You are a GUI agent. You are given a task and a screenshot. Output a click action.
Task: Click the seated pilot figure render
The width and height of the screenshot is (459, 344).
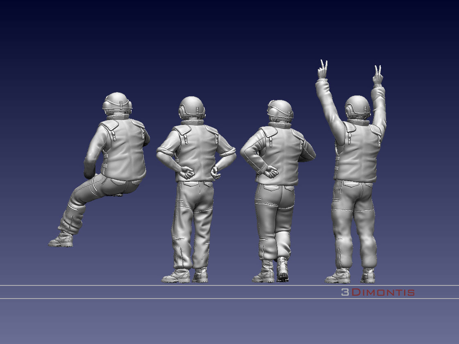click(x=99, y=170)
